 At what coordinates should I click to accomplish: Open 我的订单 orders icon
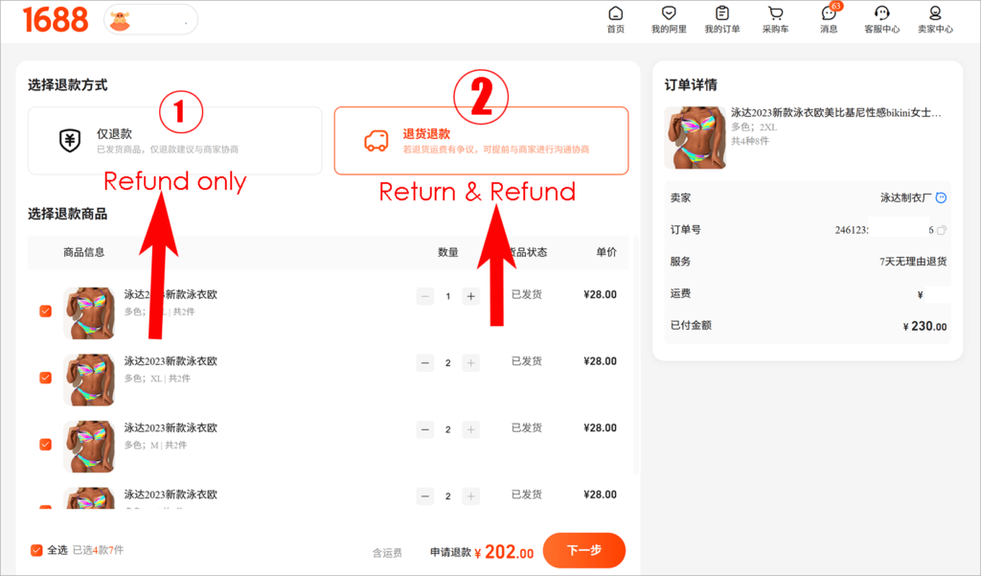coord(722,19)
